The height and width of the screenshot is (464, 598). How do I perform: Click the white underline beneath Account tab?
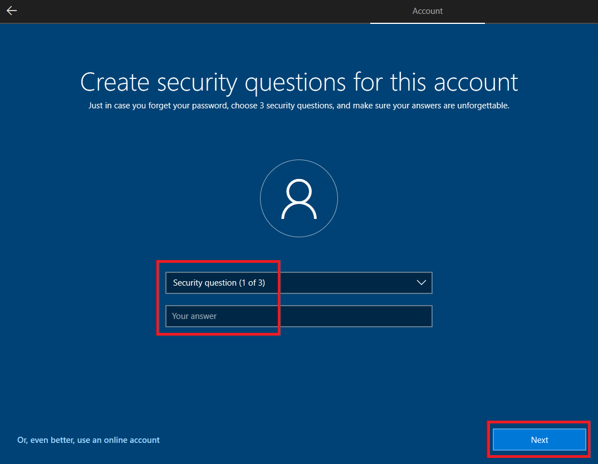tap(428, 23)
